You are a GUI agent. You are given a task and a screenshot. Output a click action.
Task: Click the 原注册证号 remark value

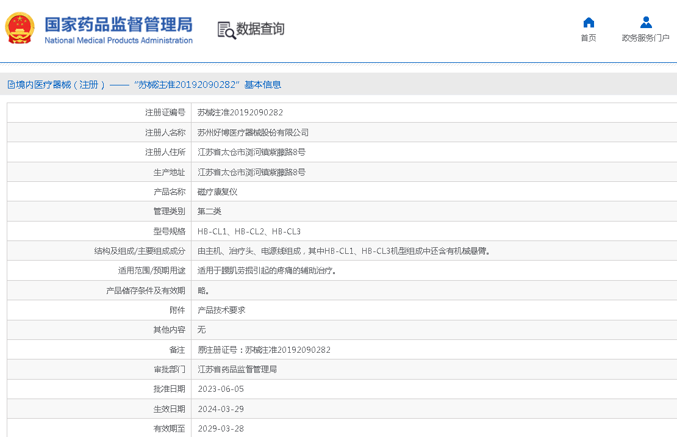tap(264, 350)
